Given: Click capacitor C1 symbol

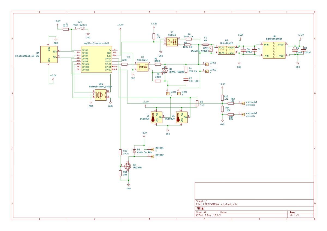Looking at the screenshot, I should [x=255, y=50].
